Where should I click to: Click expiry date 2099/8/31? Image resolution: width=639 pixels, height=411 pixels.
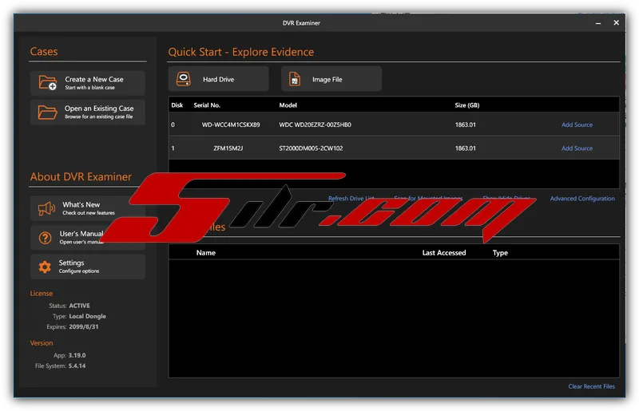coord(84,326)
